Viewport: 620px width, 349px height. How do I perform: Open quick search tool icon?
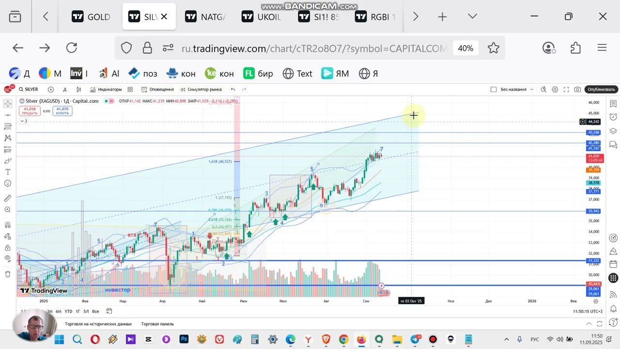pos(544,89)
